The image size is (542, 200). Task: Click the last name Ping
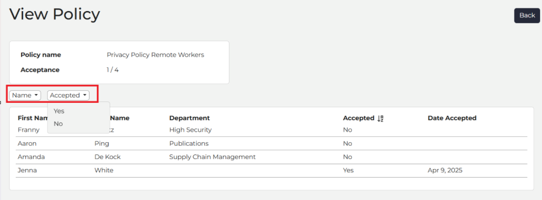pyautogui.click(x=102, y=143)
